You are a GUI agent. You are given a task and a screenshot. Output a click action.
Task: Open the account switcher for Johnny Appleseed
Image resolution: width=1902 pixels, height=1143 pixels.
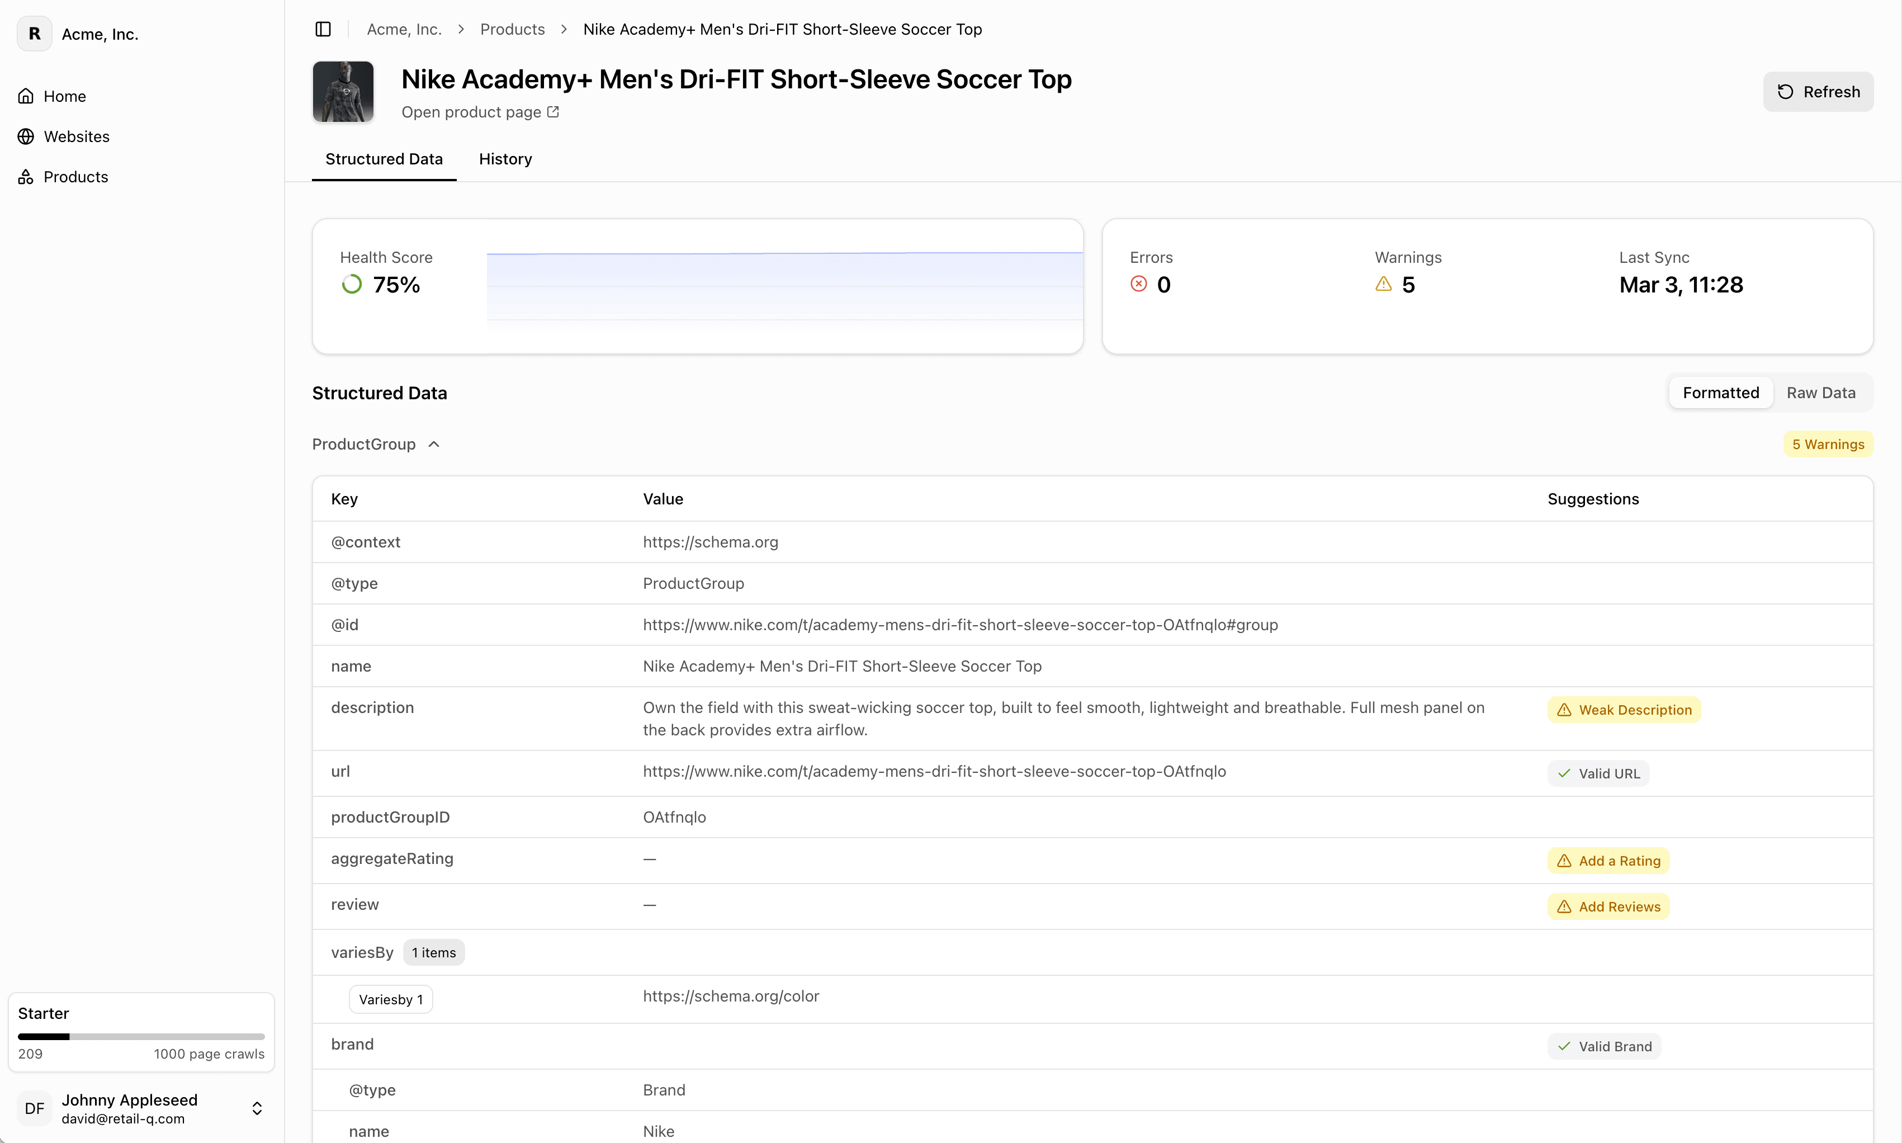tap(257, 1108)
